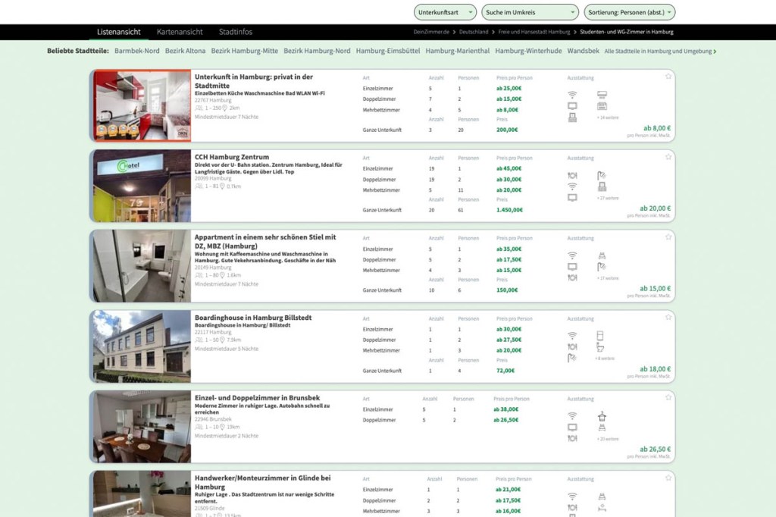Expand '+ 17 weitere' amenities in Appartment listing
Screen dimensions: 776x517
tap(607, 278)
